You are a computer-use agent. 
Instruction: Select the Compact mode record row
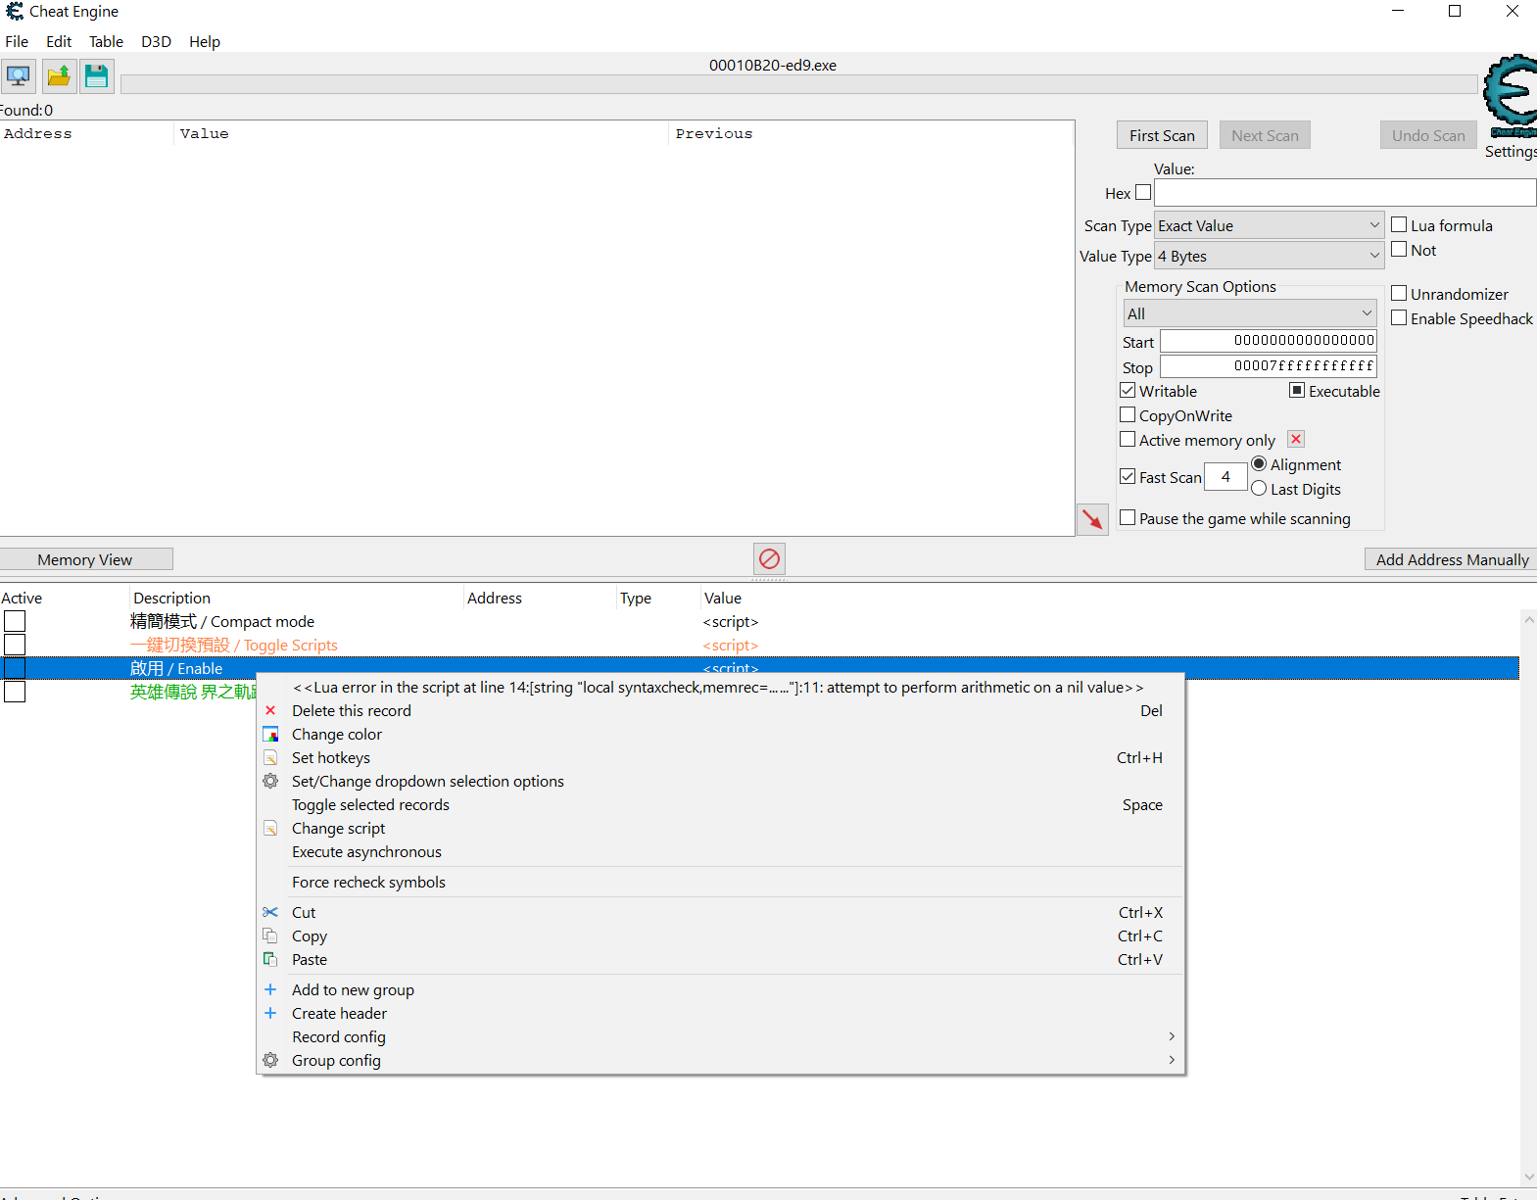pyautogui.click(x=759, y=622)
